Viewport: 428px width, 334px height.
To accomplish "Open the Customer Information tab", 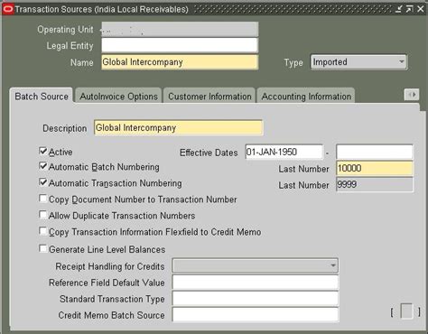I will [x=209, y=97].
